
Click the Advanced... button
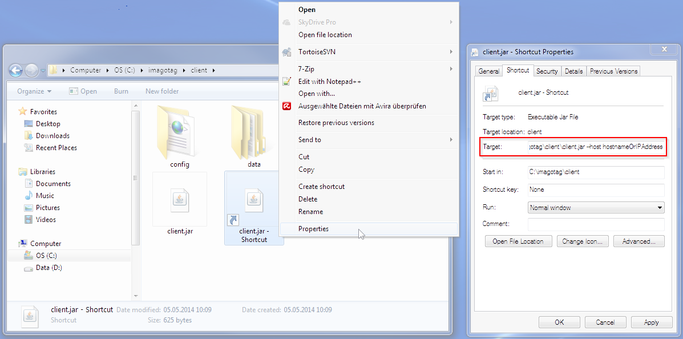(x=639, y=241)
